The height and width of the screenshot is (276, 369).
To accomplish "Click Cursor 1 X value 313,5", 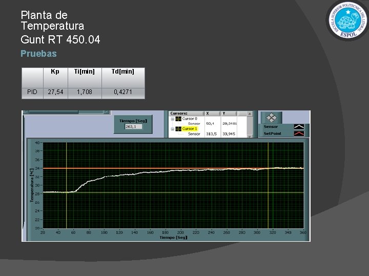I will [211, 134].
